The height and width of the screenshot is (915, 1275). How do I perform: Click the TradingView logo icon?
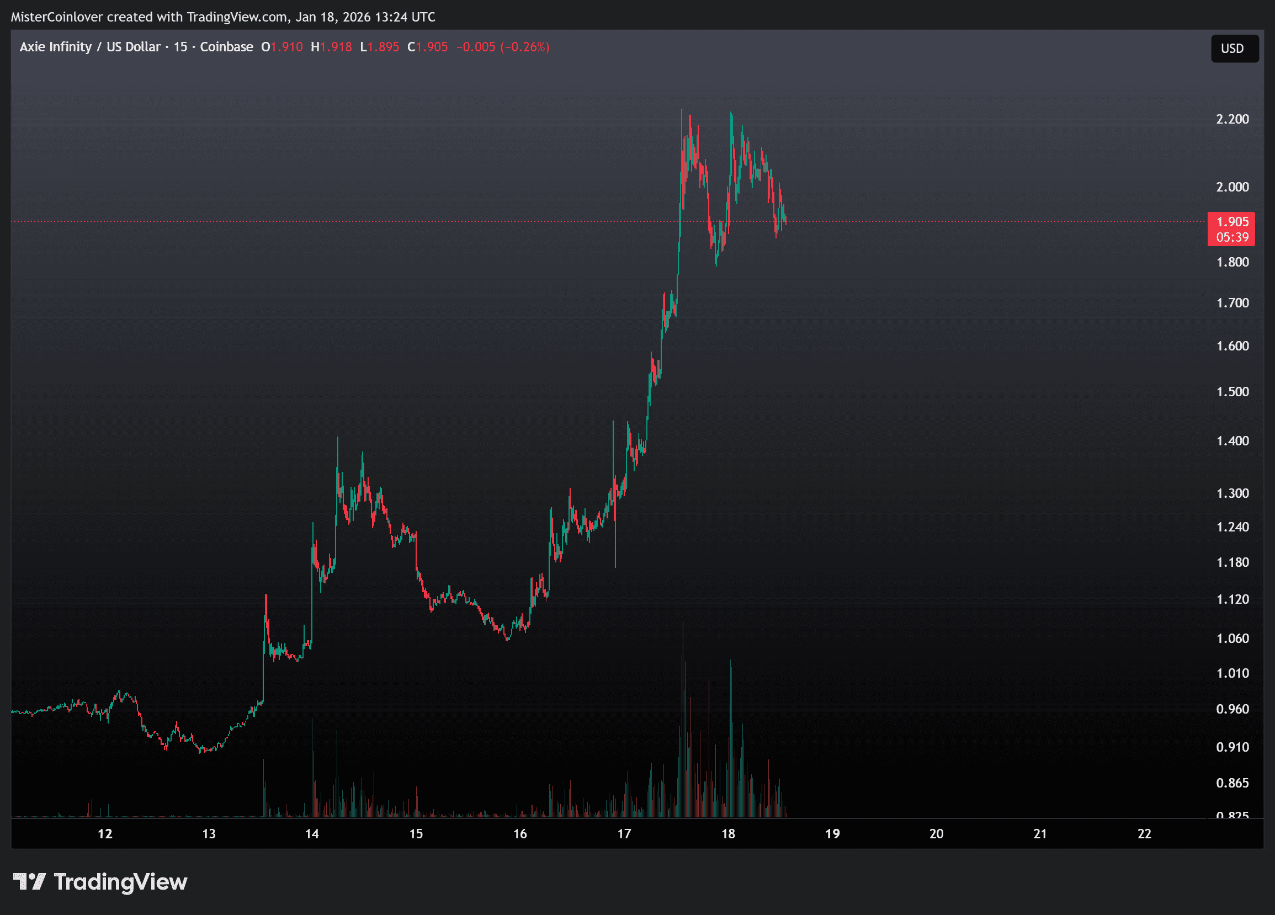tap(29, 881)
